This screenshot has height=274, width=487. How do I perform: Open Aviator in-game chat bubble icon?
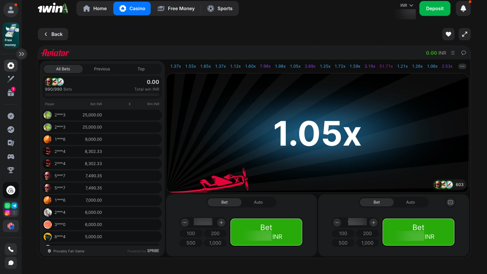coord(463,53)
